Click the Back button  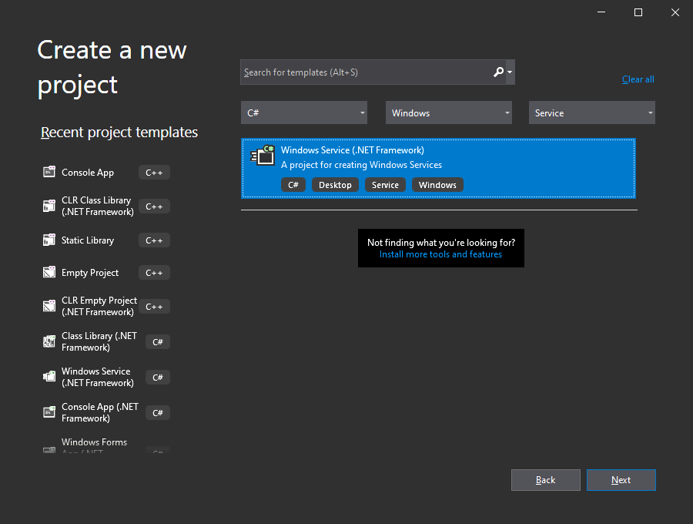click(545, 480)
